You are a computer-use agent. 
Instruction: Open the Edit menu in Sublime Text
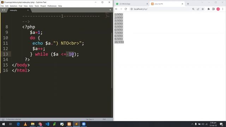coord(7,6)
